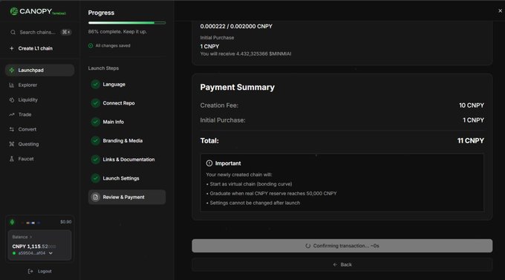Click the Canopy logo
Viewport: 505px width, 280px height.
pyautogui.click(x=38, y=12)
